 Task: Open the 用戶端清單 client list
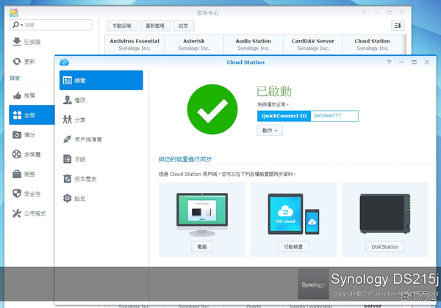tap(100, 139)
